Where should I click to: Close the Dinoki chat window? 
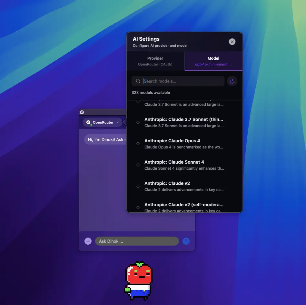[x=82, y=112]
